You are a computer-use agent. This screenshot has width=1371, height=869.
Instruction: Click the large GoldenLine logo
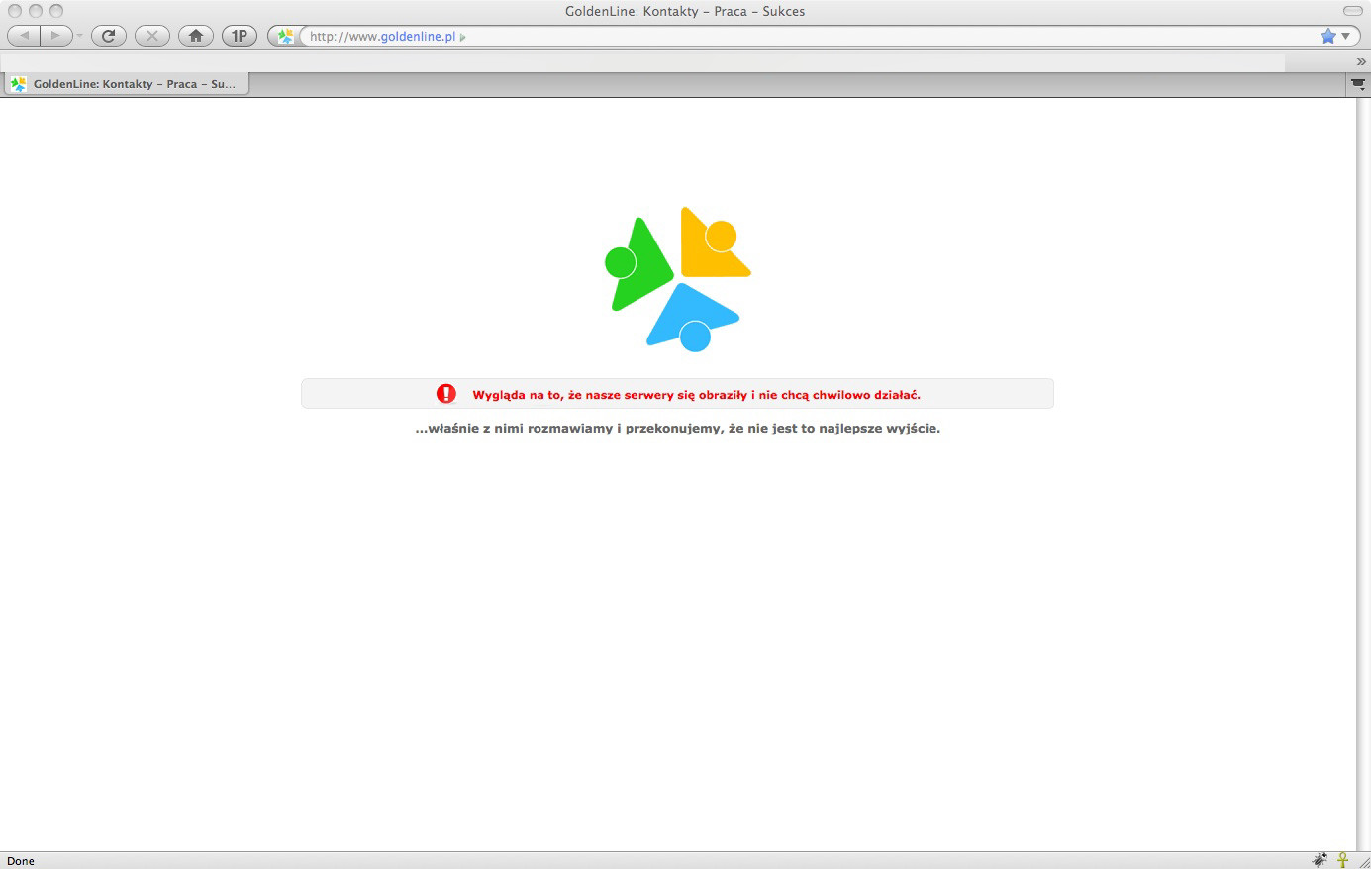click(x=678, y=279)
